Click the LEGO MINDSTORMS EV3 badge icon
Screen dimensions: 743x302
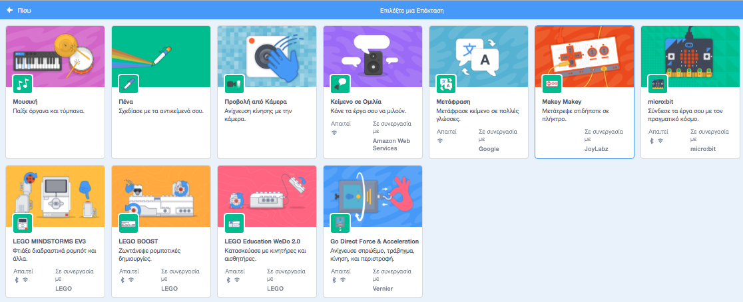click(x=23, y=224)
